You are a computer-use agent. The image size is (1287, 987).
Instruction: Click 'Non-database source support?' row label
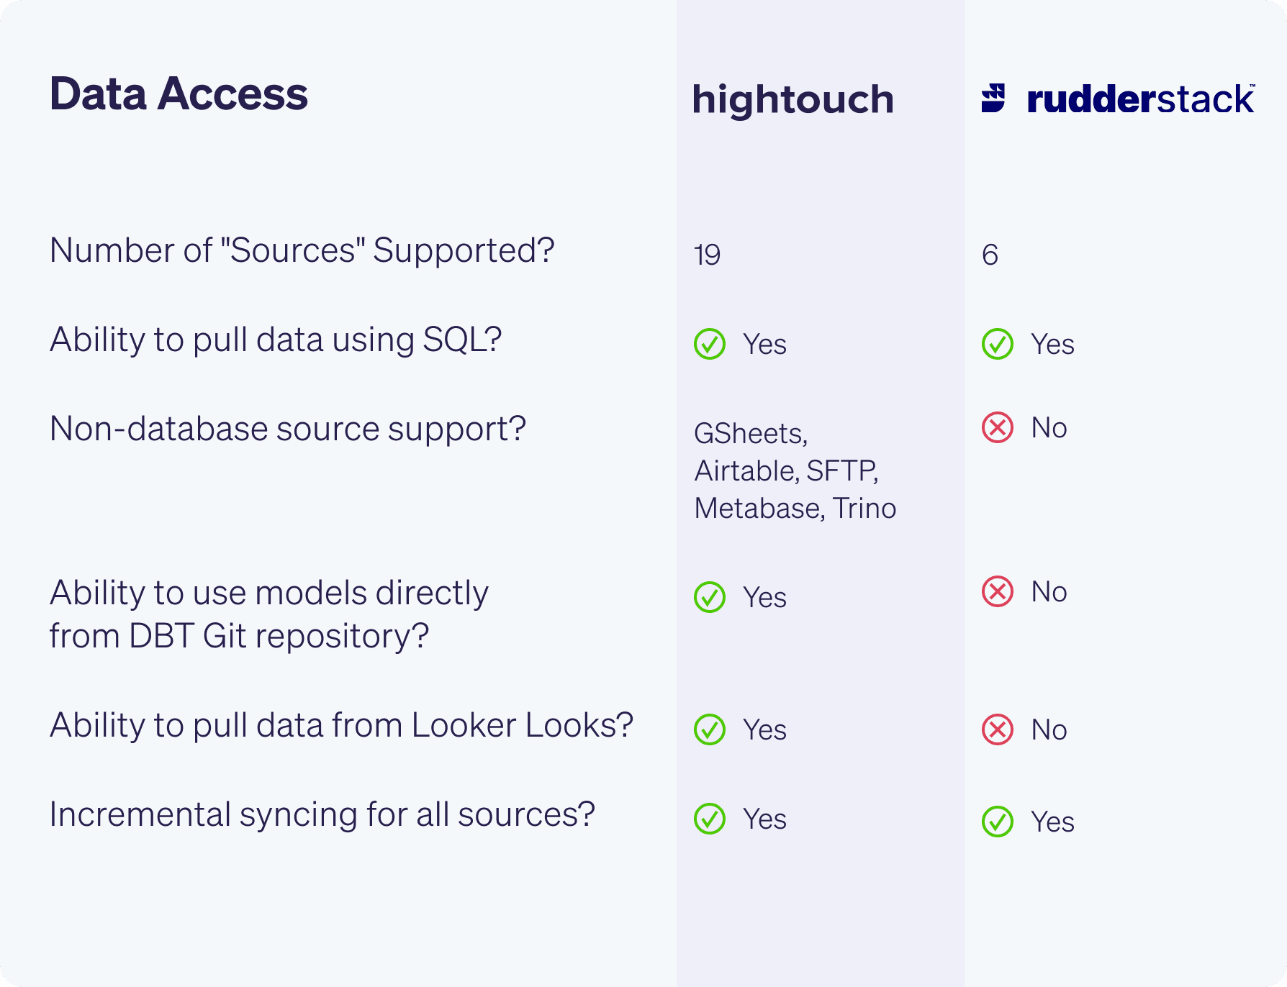[x=288, y=429]
